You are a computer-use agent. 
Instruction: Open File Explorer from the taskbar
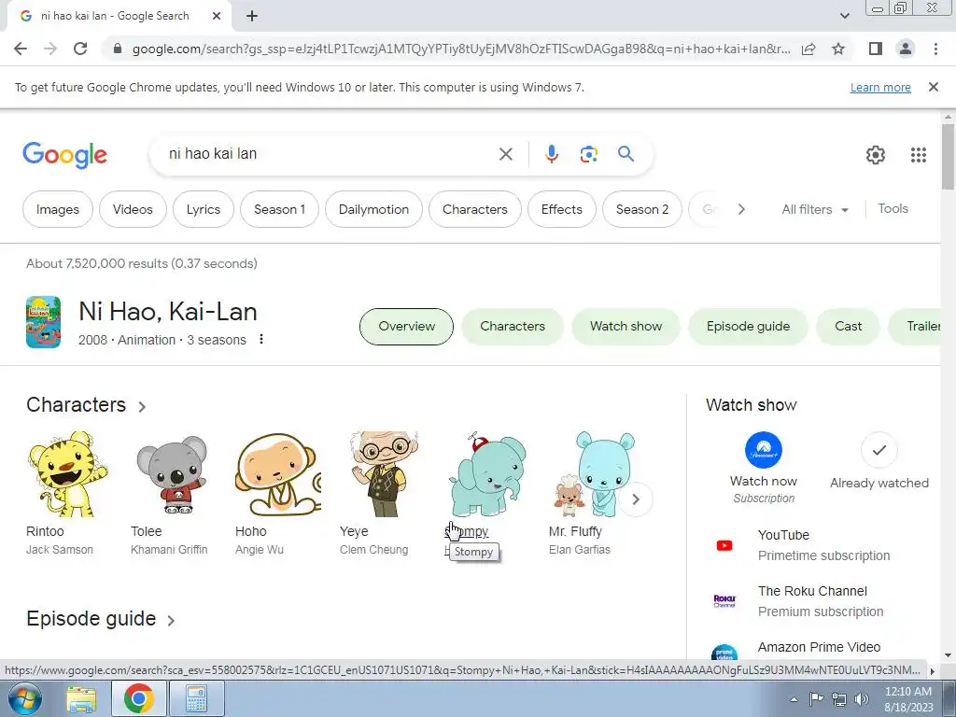coord(82,698)
